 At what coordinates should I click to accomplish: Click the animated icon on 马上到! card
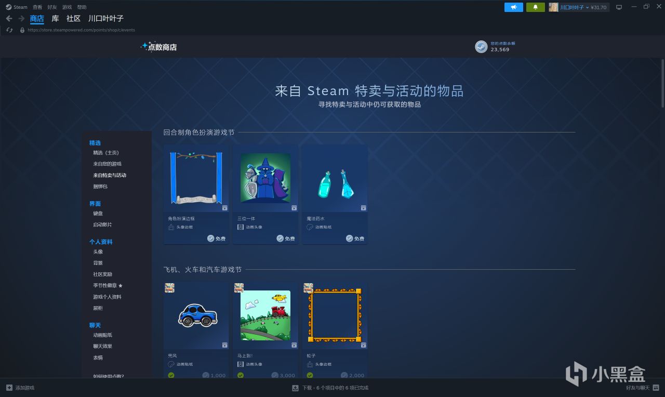pyautogui.click(x=294, y=345)
